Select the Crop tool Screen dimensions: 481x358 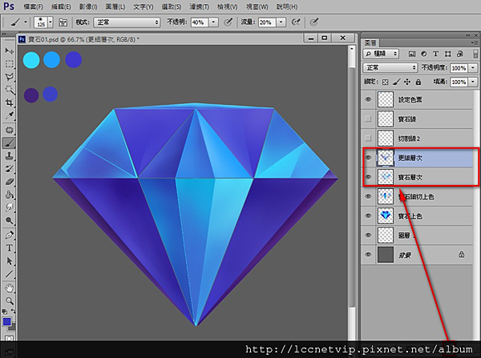[9, 103]
